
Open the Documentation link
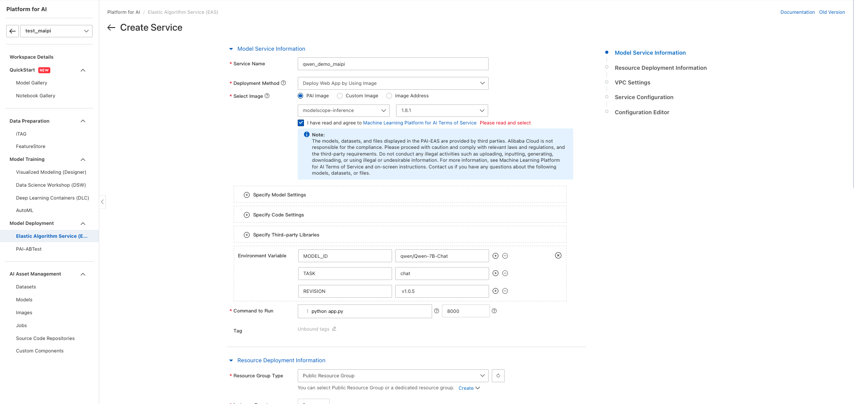click(x=797, y=12)
